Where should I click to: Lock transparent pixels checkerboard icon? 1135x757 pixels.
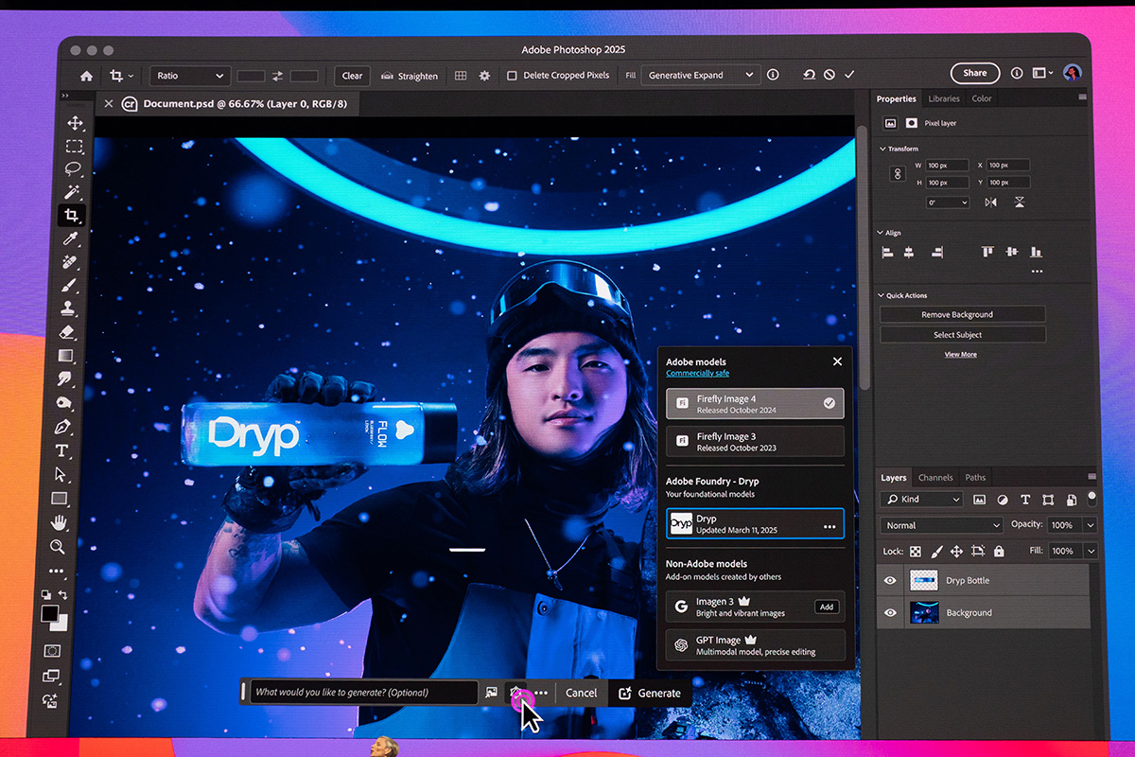click(x=916, y=551)
